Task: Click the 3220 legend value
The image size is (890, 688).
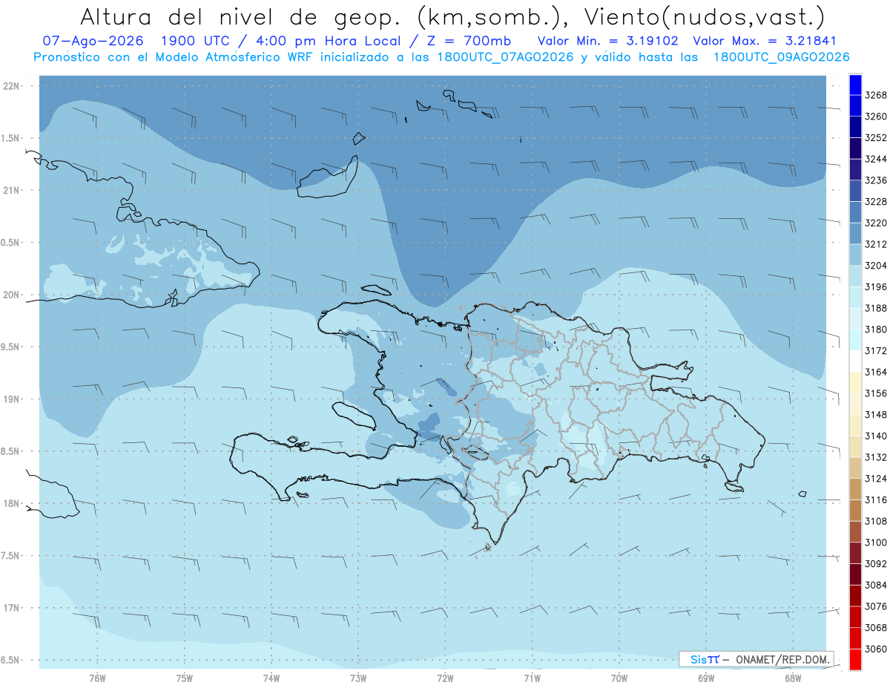Action: point(876,223)
